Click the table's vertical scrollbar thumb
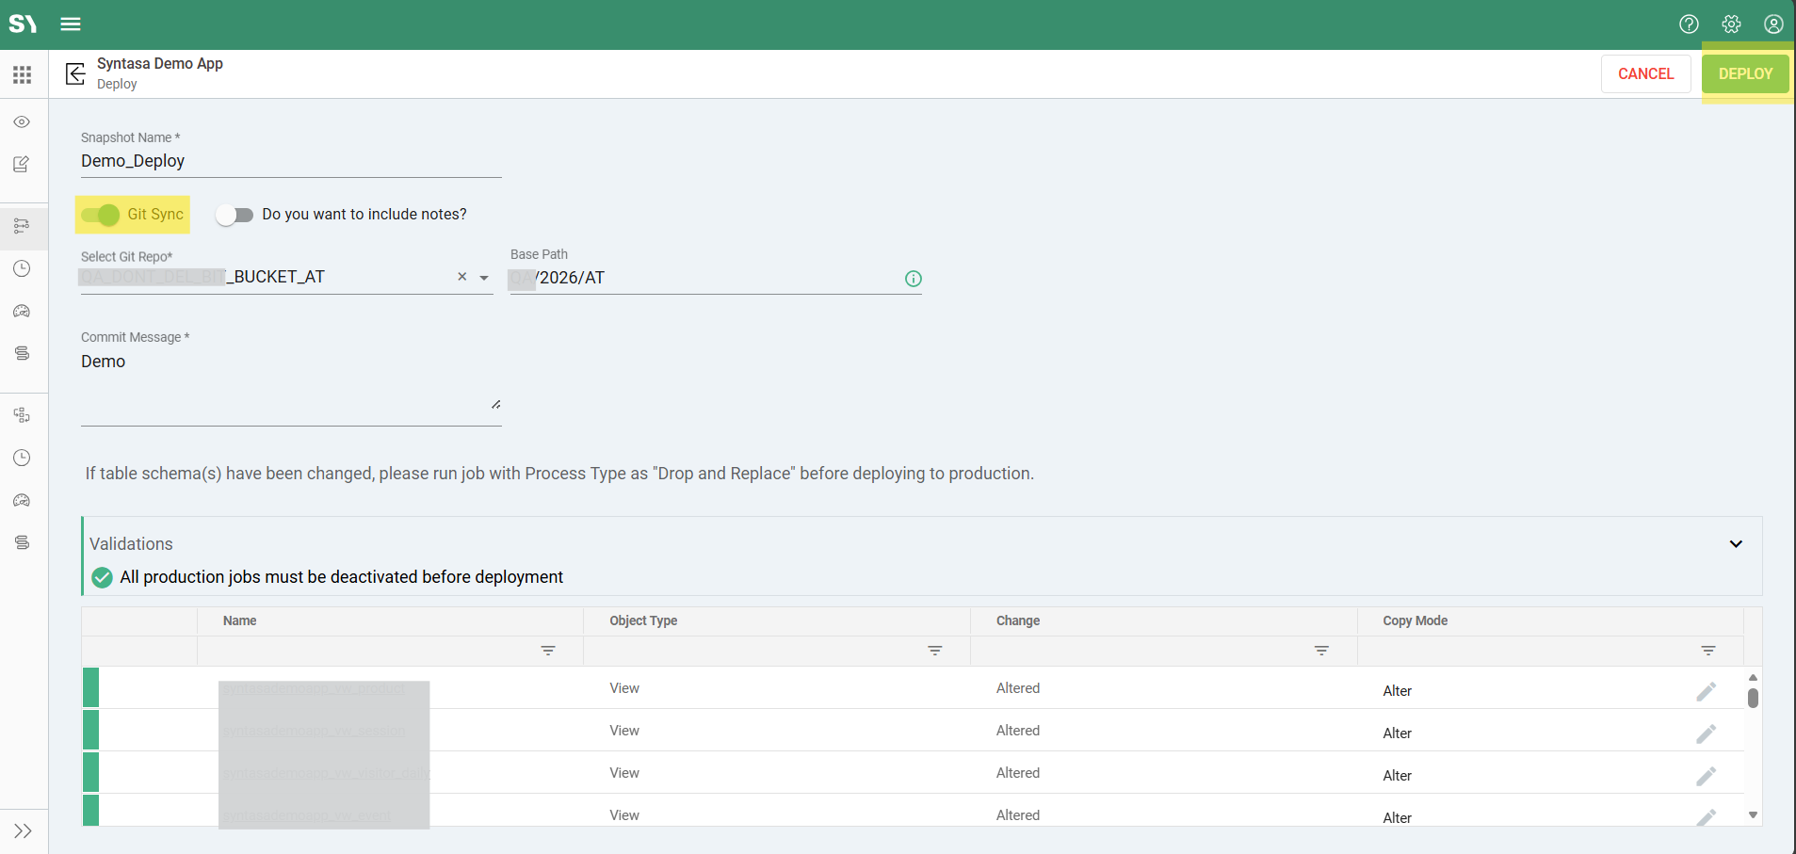Screen dimensions: 1796x854 tap(1753, 698)
